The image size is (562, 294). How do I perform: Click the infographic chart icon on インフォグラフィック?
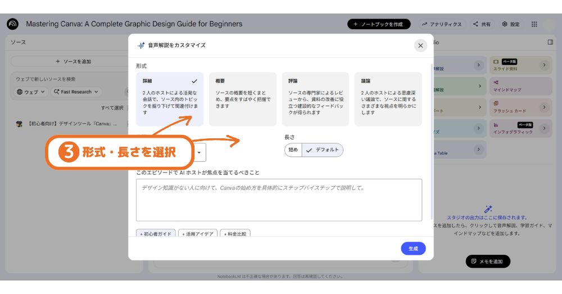(496, 125)
